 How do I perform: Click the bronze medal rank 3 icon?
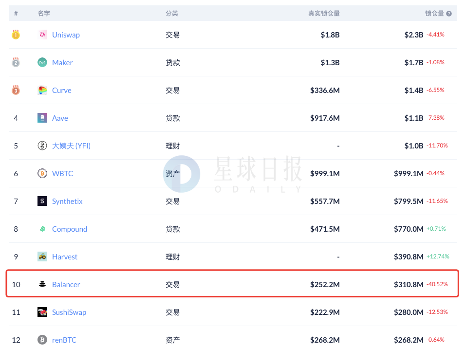pyautogui.click(x=16, y=90)
